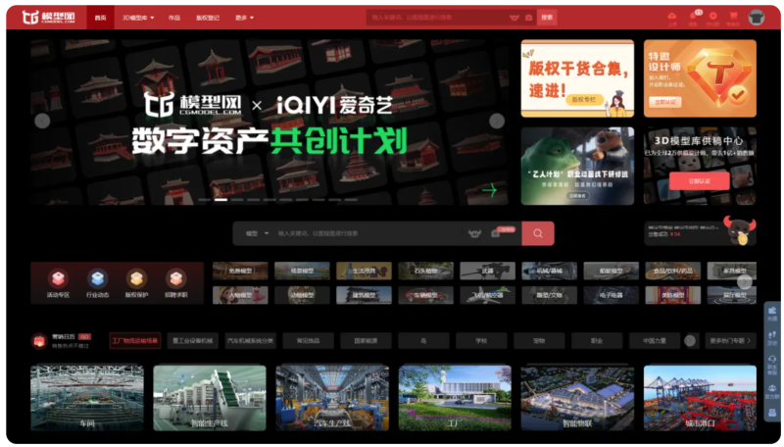The width and height of the screenshot is (784, 447).
Task: Open the 特邀设计师 promo banner
Action: click(x=700, y=78)
